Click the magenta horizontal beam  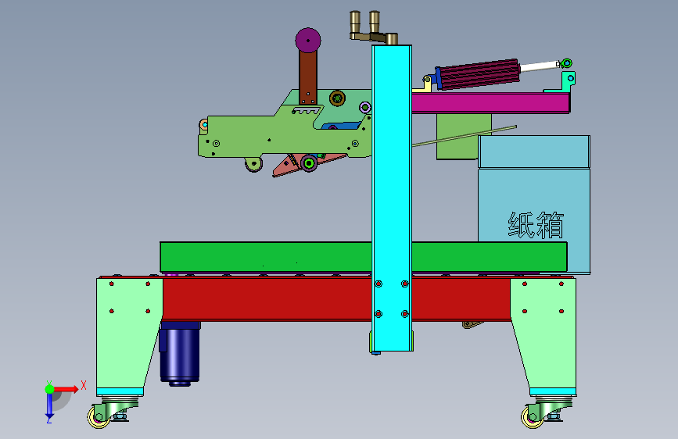click(490, 103)
